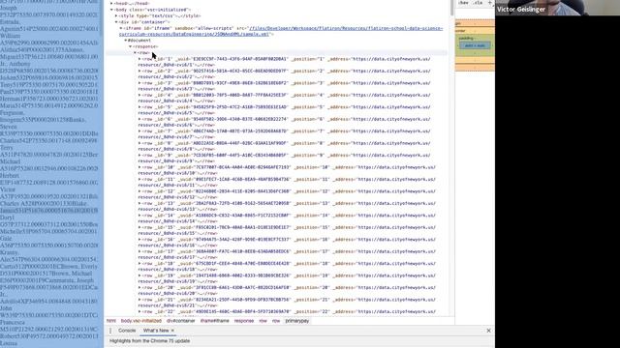Collapse the body vsc-initialized node
Image resolution: width=620 pixels, height=348 pixels.
[x=111, y=10]
